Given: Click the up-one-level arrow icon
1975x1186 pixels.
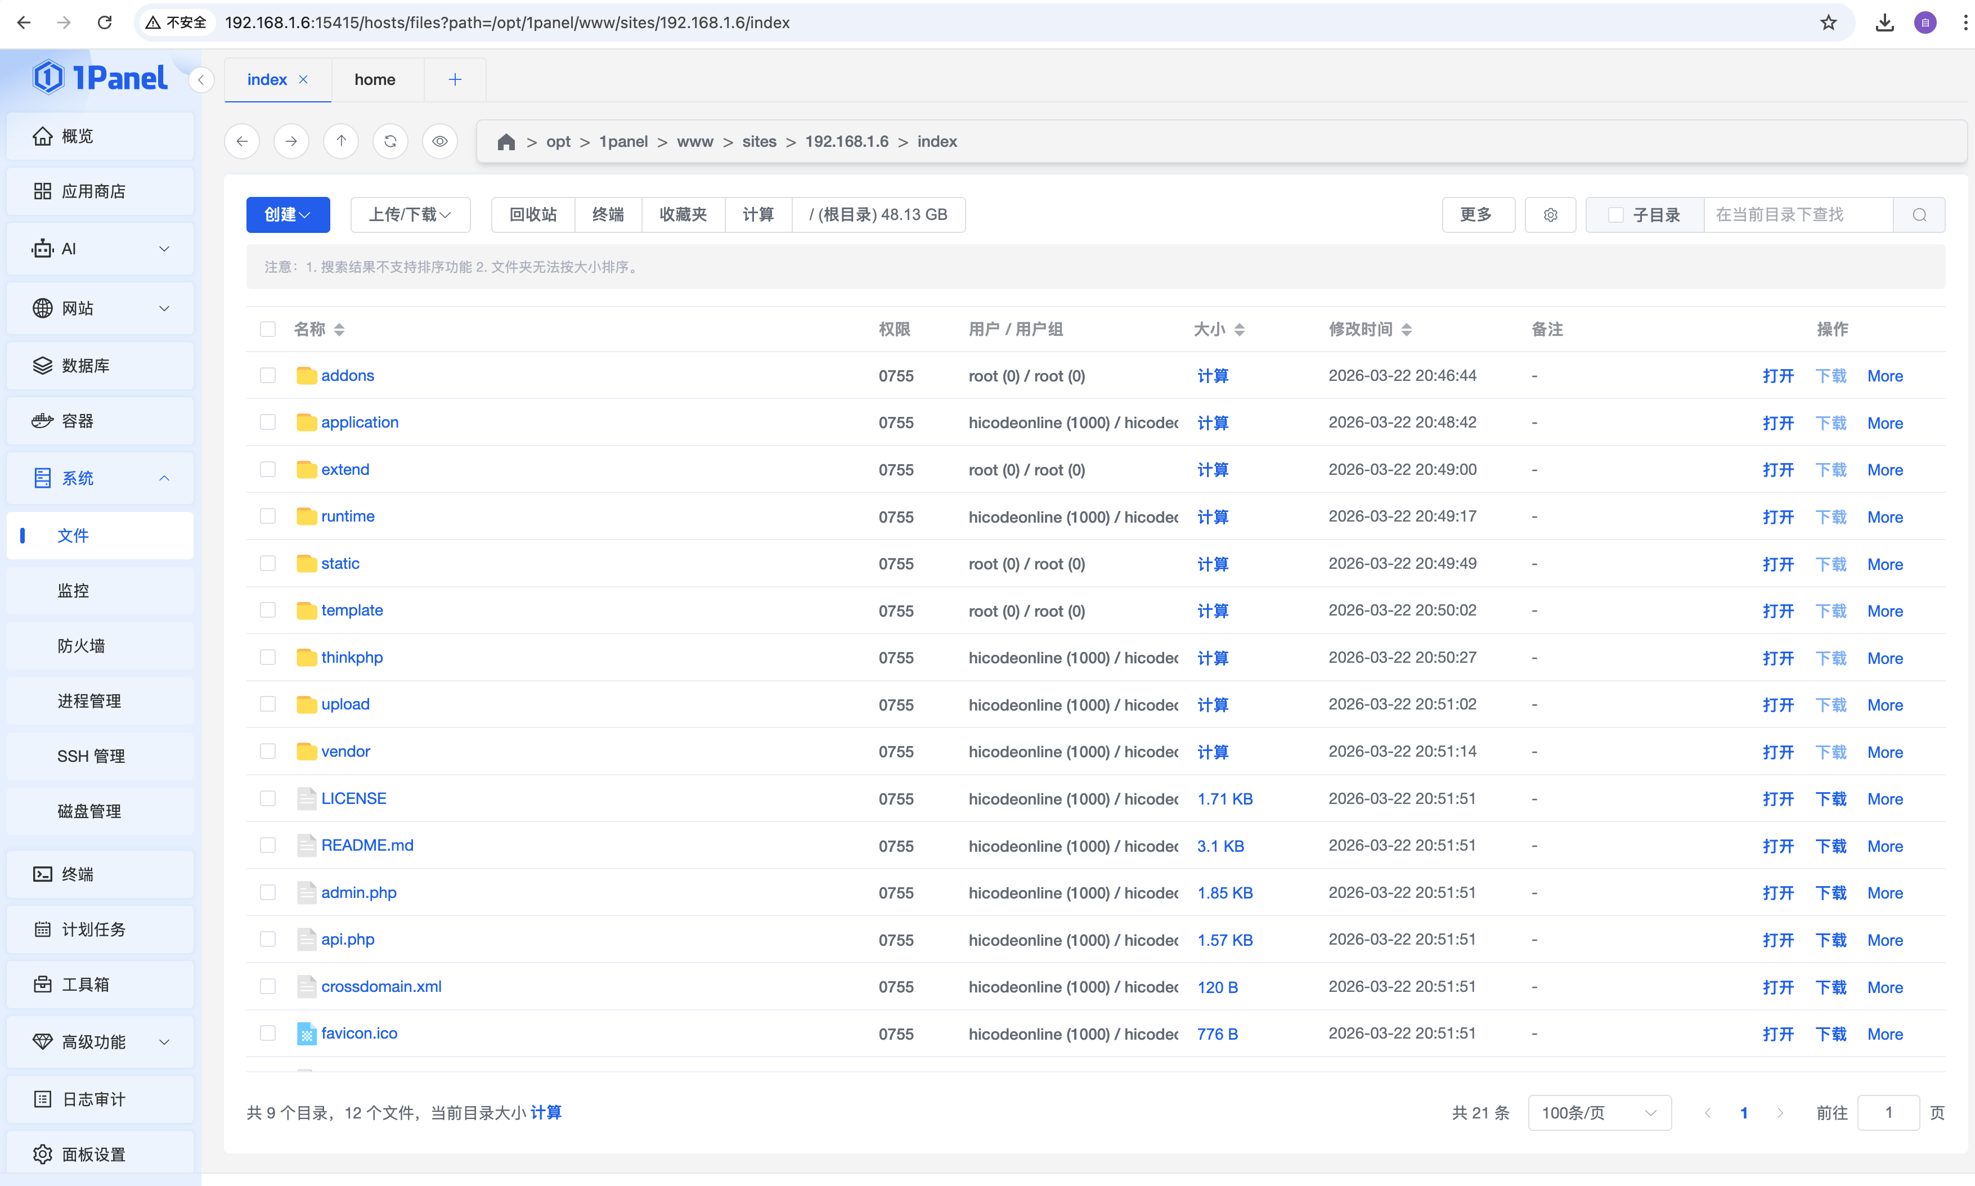Looking at the screenshot, I should [342, 141].
